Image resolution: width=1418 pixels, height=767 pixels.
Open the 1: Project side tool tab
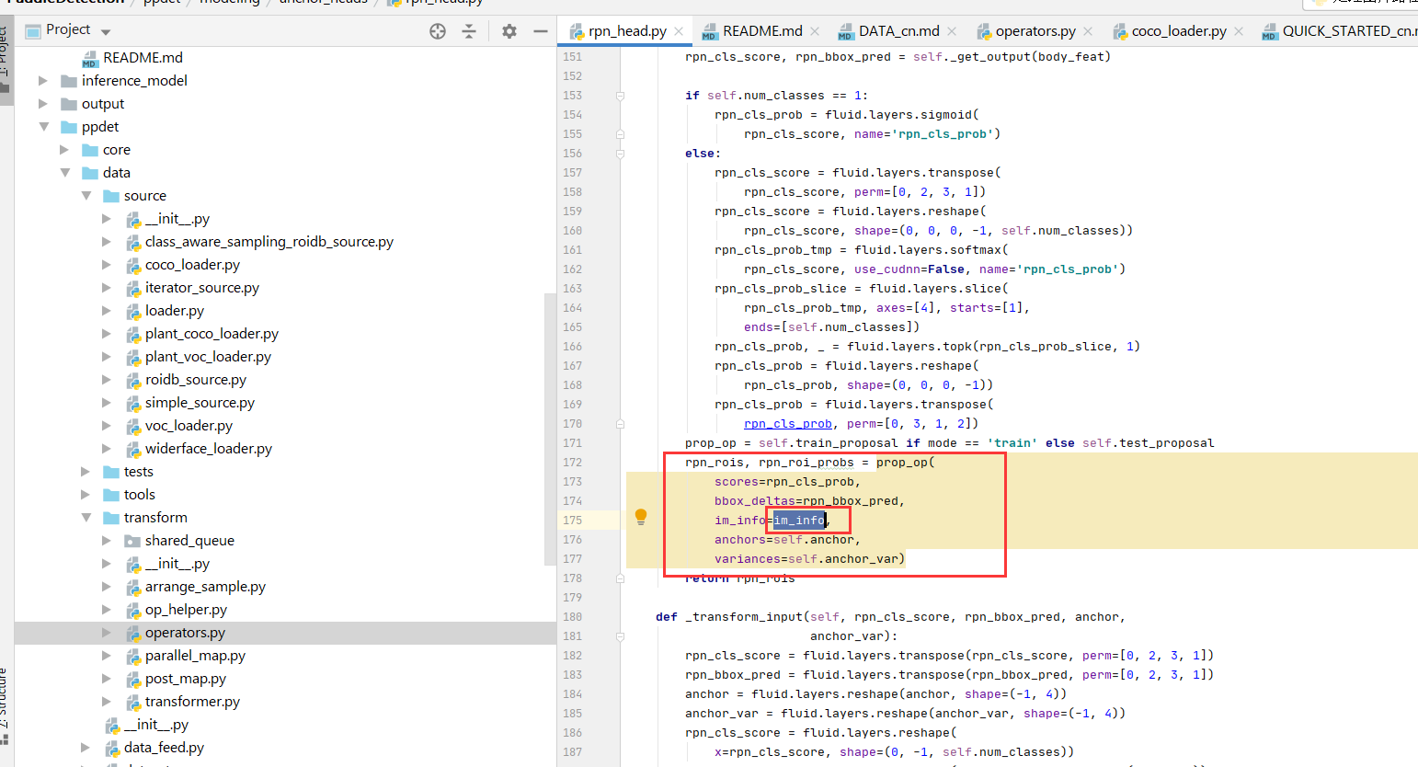point(6,62)
